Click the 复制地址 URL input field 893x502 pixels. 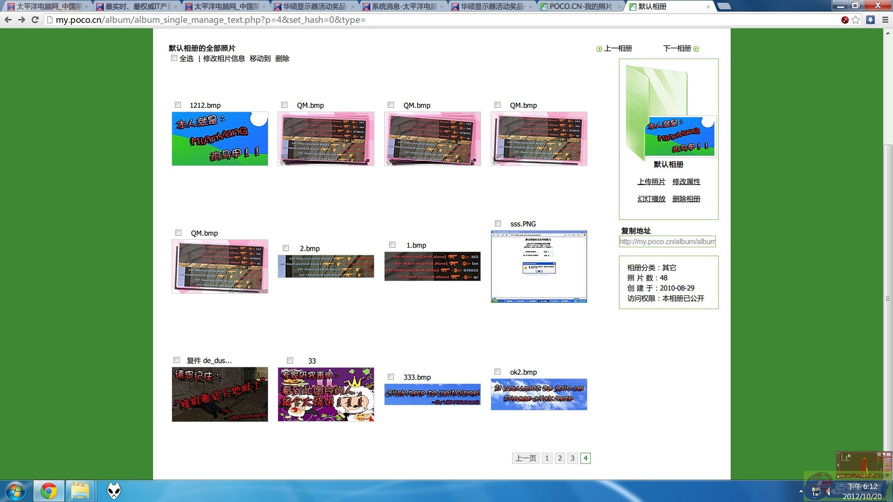667,242
